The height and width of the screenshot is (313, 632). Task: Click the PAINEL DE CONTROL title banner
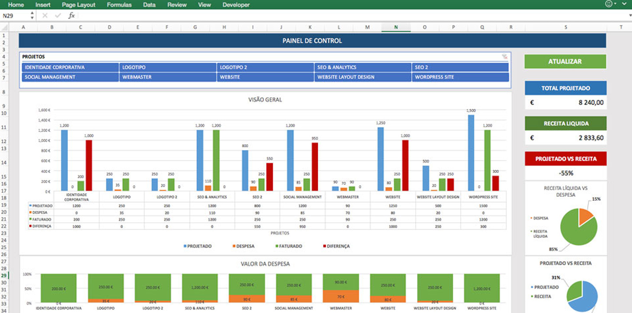[312, 41]
